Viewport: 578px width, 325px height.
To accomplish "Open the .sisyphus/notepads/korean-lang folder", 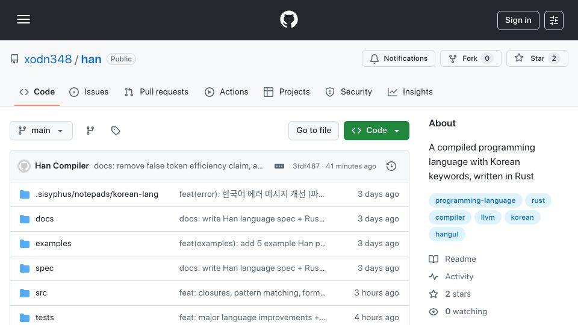I will [97, 194].
